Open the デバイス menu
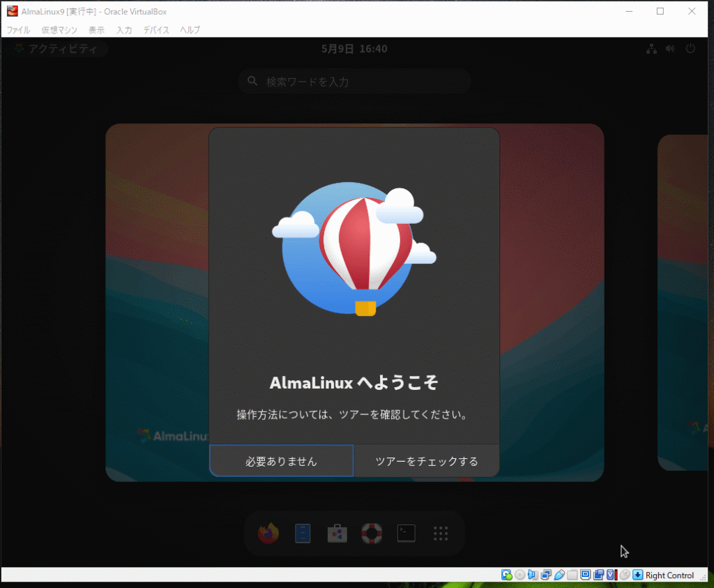 (156, 30)
